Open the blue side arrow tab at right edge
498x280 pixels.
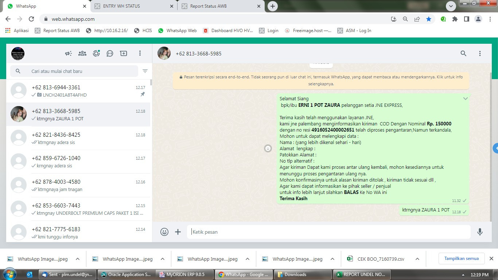(x=495, y=148)
